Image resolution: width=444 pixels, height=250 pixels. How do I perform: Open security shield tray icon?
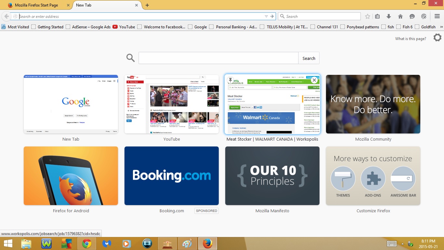(x=411, y=244)
